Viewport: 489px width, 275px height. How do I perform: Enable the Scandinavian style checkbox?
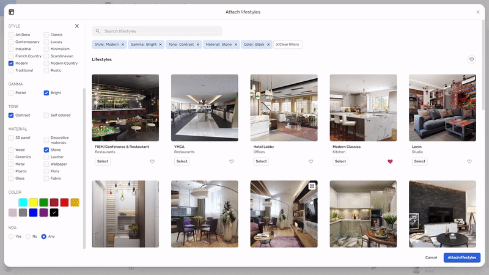click(47, 56)
